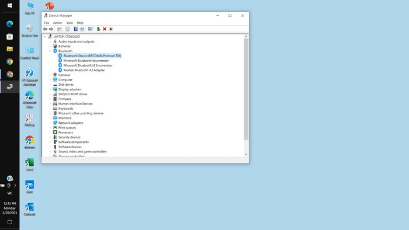Show hidden system tray icons chevron
This screenshot has width=409, height=230.
pos(15,186)
